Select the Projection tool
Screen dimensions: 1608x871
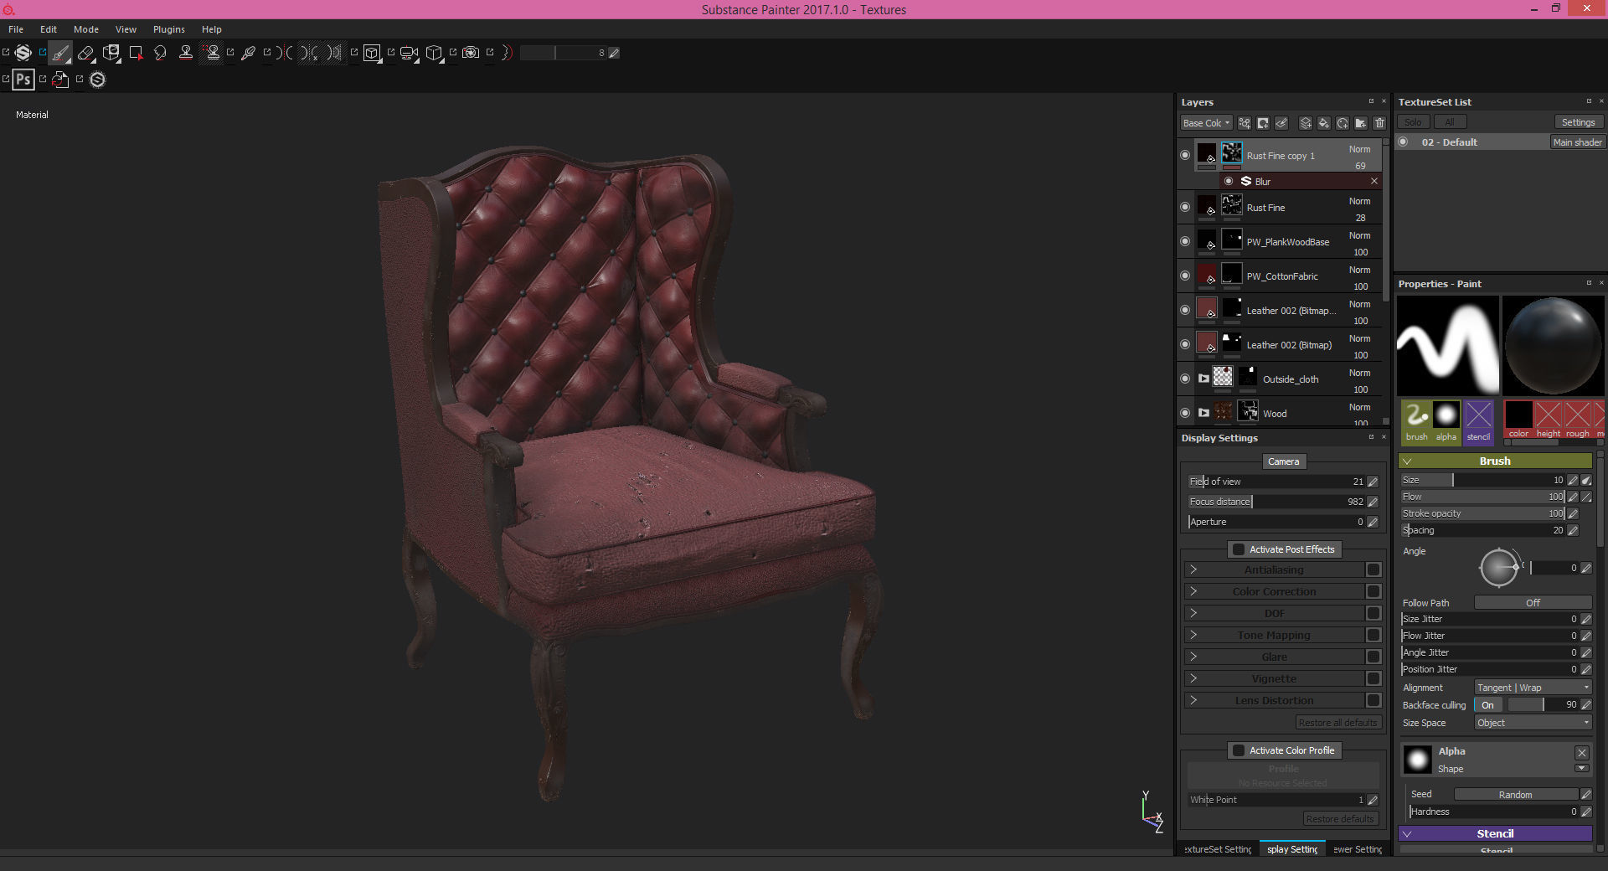(111, 54)
